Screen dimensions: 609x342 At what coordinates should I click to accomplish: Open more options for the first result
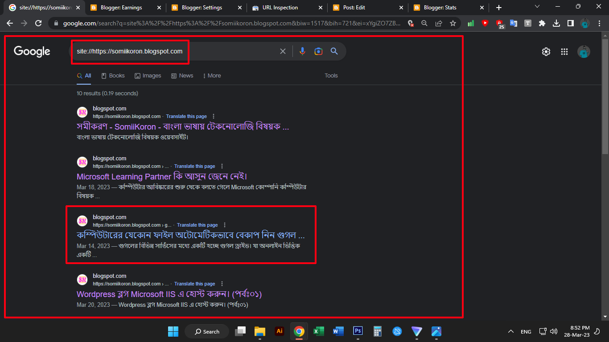[x=214, y=116]
